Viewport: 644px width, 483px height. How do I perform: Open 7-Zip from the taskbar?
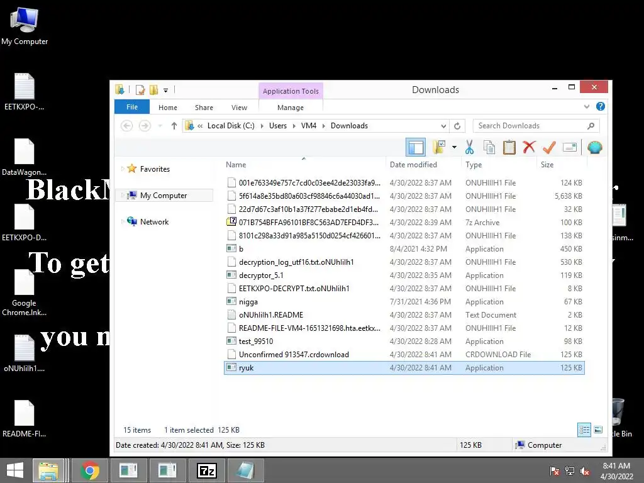[x=206, y=470]
